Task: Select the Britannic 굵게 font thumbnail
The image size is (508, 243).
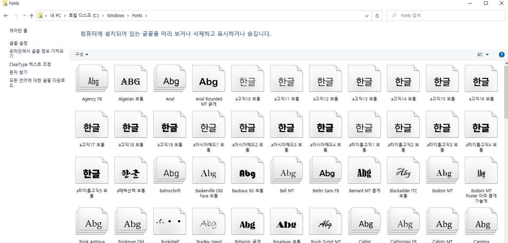Action: point(248,221)
